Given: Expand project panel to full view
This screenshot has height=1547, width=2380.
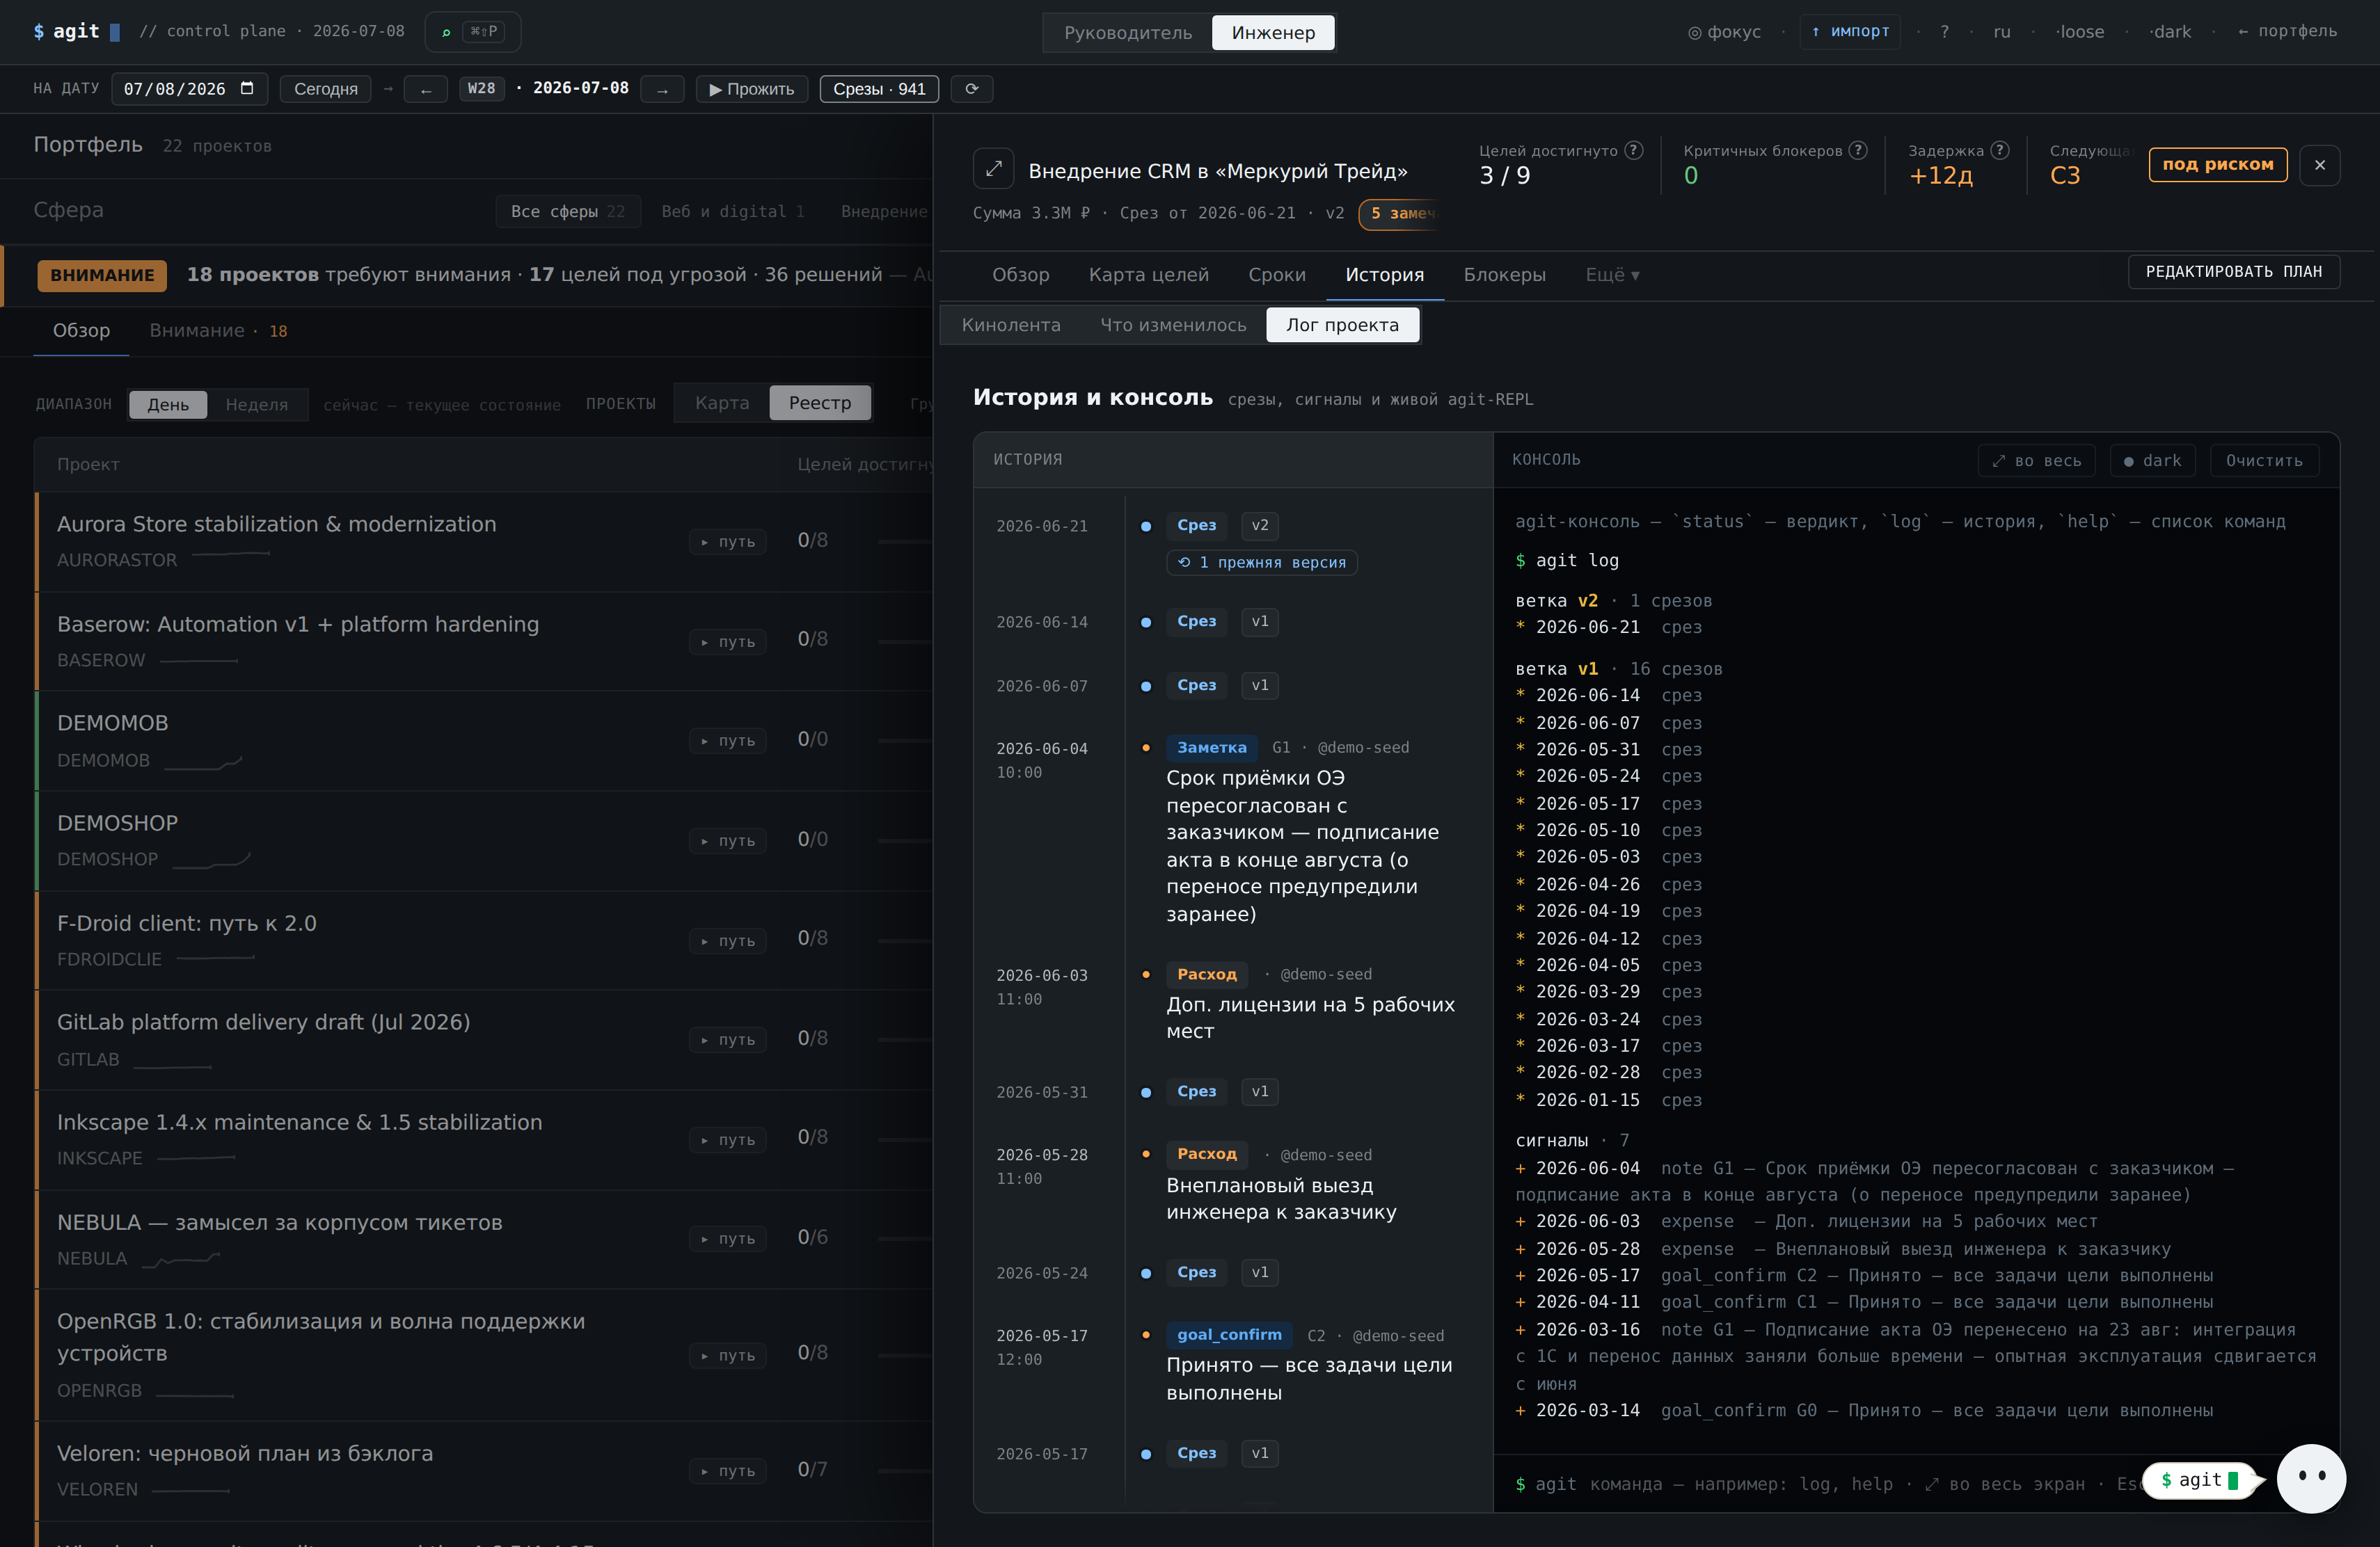Looking at the screenshot, I should 993,169.
